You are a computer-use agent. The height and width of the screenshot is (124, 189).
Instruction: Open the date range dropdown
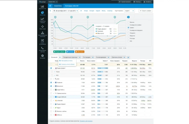[x=66, y=11]
